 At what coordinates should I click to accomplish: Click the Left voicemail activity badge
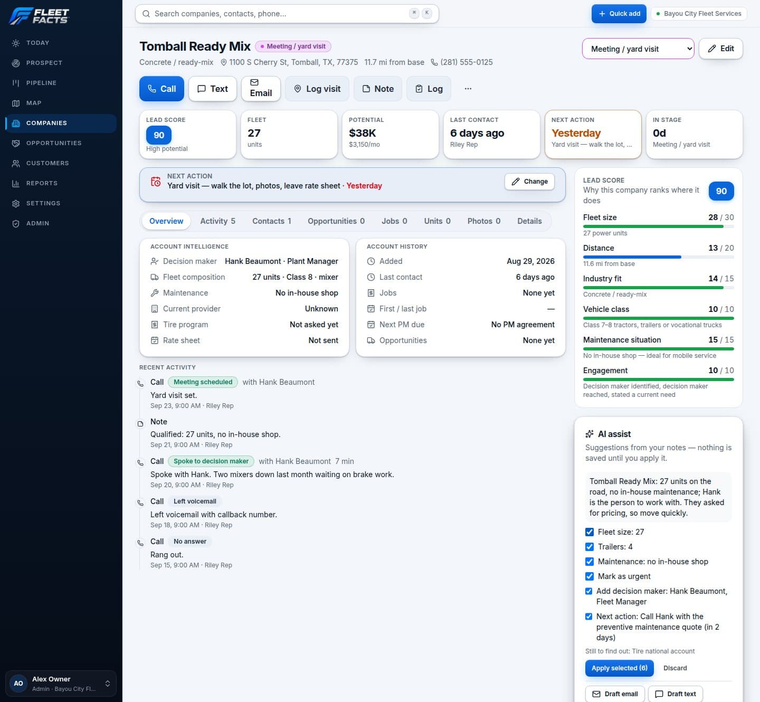point(195,501)
